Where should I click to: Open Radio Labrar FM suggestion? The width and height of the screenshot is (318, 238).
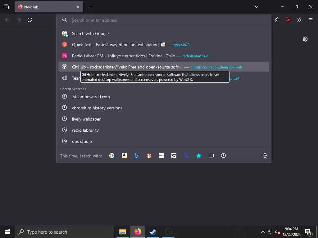[x=164, y=56]
